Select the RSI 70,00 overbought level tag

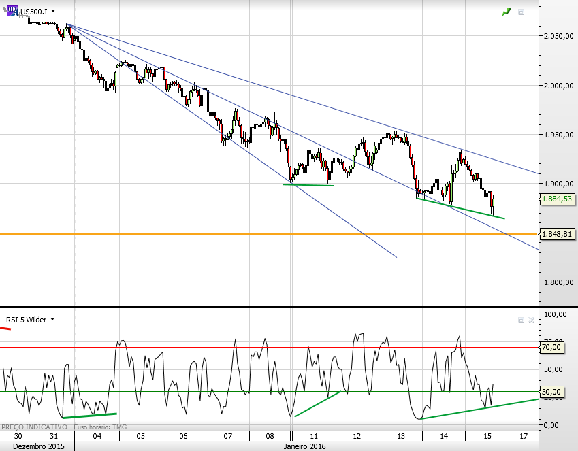tap(551, 347)
